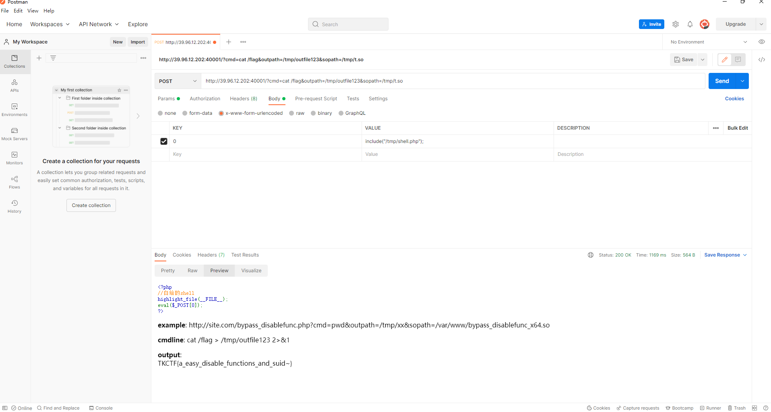Switch to the Pre-request Script tab
Viewport: 771px width, 412px height.
(x=316, y=99)
